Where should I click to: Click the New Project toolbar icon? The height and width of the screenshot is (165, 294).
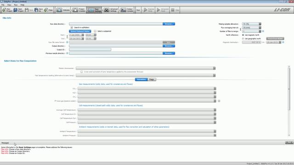pos(4,10)
